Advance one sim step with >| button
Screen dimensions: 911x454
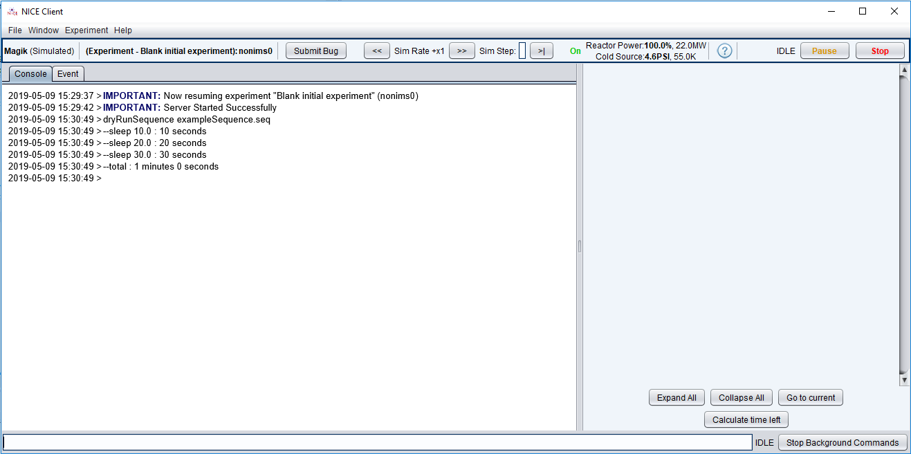click(541, 51)
